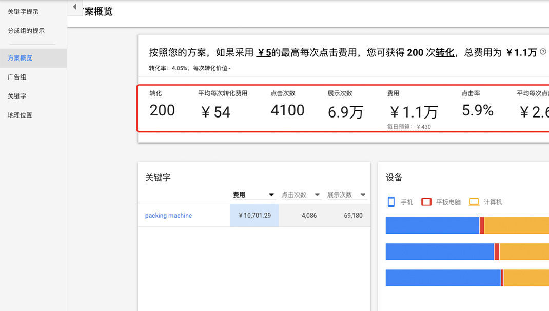
Task: Edit the ¥5 max CPC value
Action: 264,52
